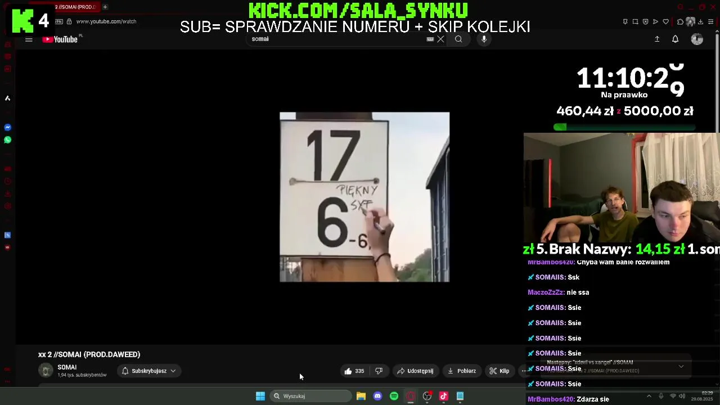Click the site padlock icon
This screenshot has height=405, width=720.
click(x=69, y=21)
